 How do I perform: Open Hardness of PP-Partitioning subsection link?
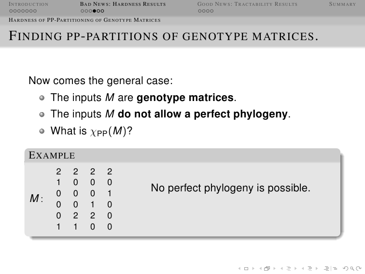click(x=84, y=20)
